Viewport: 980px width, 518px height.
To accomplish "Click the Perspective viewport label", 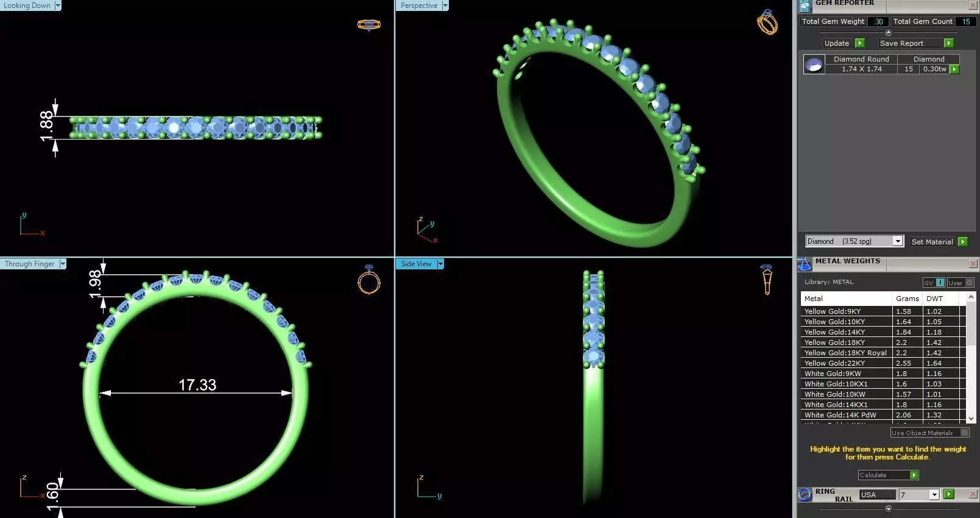I will [x=419, y=5].
